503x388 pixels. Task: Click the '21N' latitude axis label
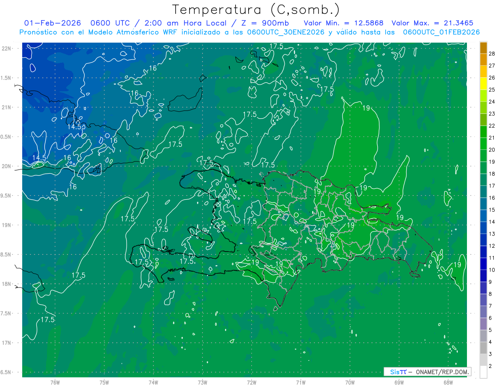point(7,107)
